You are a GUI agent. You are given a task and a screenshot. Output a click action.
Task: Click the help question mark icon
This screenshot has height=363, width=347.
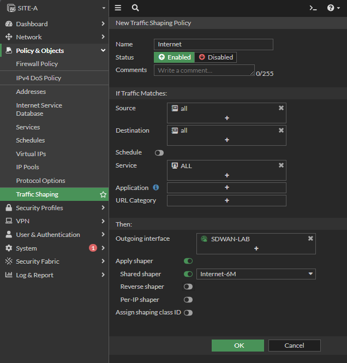coord(333,8)
